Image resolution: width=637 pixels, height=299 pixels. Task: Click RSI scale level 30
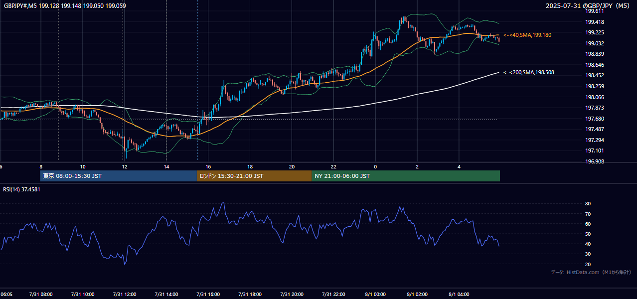(588, 254)
